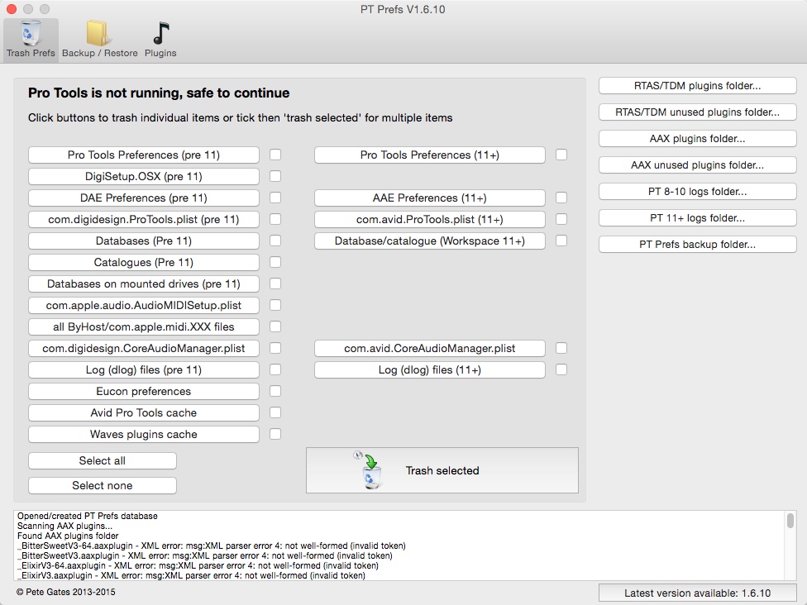Tick the DigiSetup.OSX (pre 11) checkbox
Viewport: 807px width, 605px height.
point(275,177)
